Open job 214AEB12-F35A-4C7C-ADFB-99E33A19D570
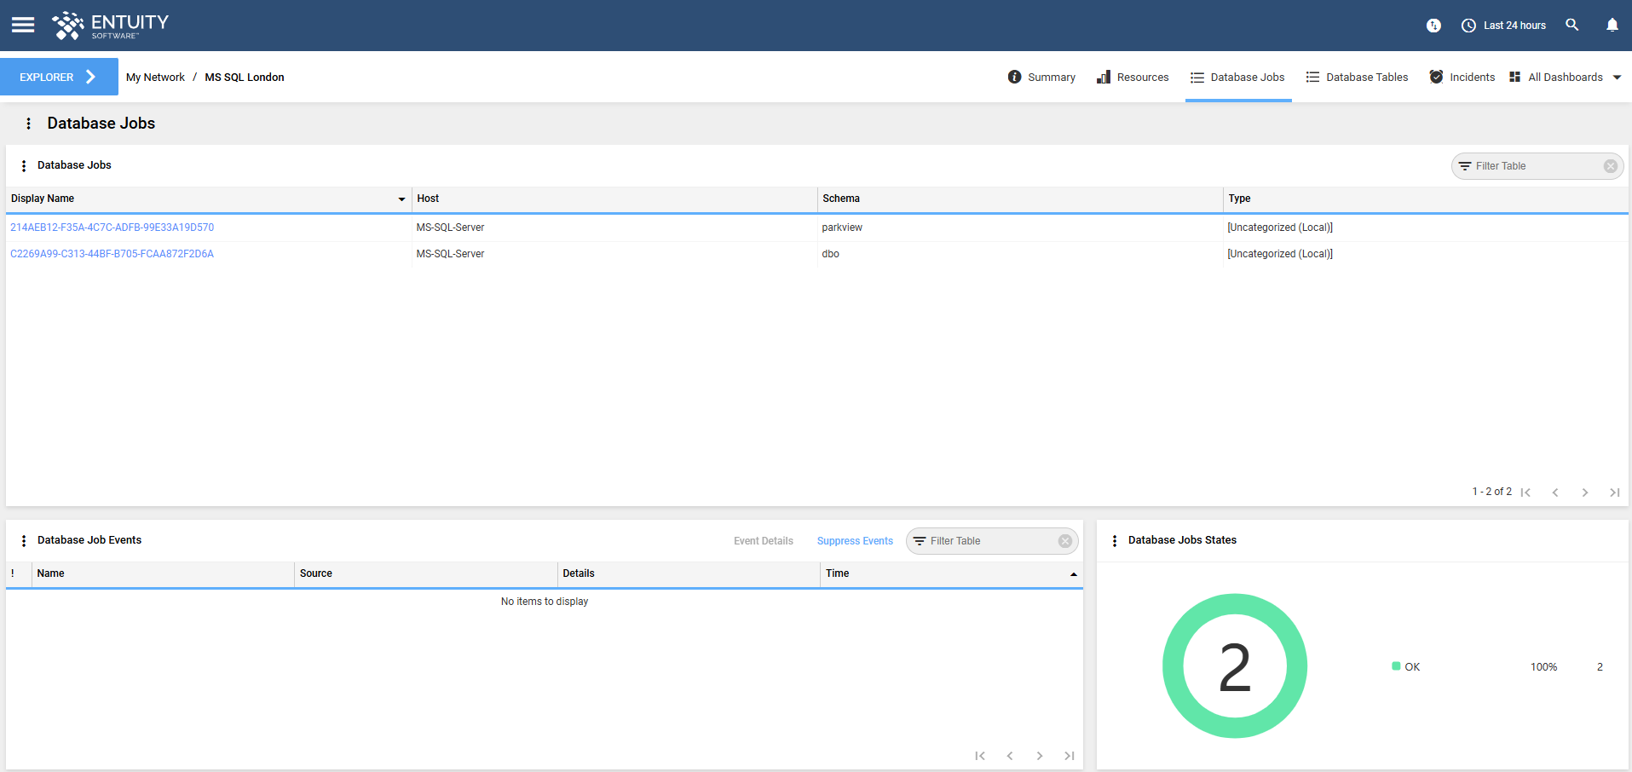 coord(112,228)
